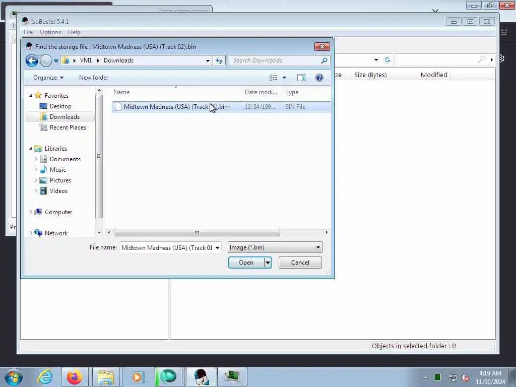The height and width of the screenshot is (387, 516).
Task: Click the IsoBuster refresh icon
Action: coord(388,60)
